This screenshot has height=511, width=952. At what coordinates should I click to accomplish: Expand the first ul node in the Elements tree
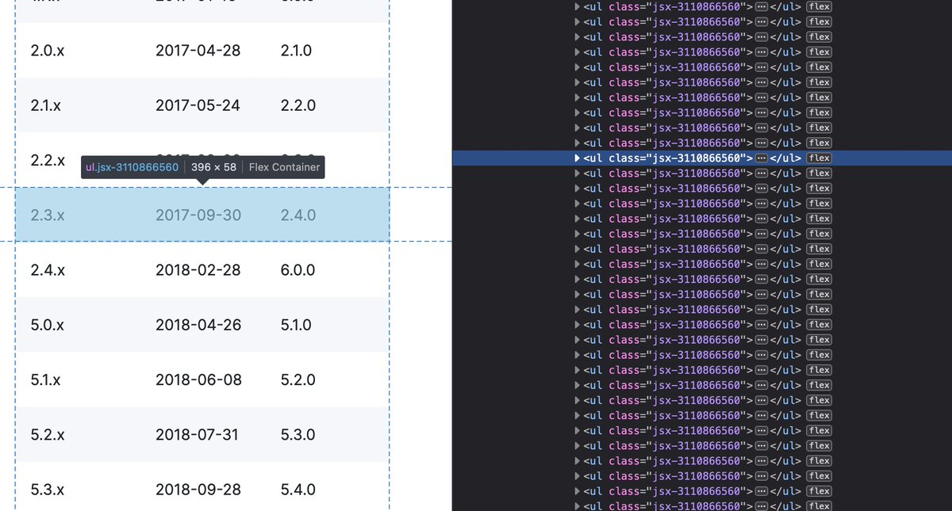[x=577, y=6]
